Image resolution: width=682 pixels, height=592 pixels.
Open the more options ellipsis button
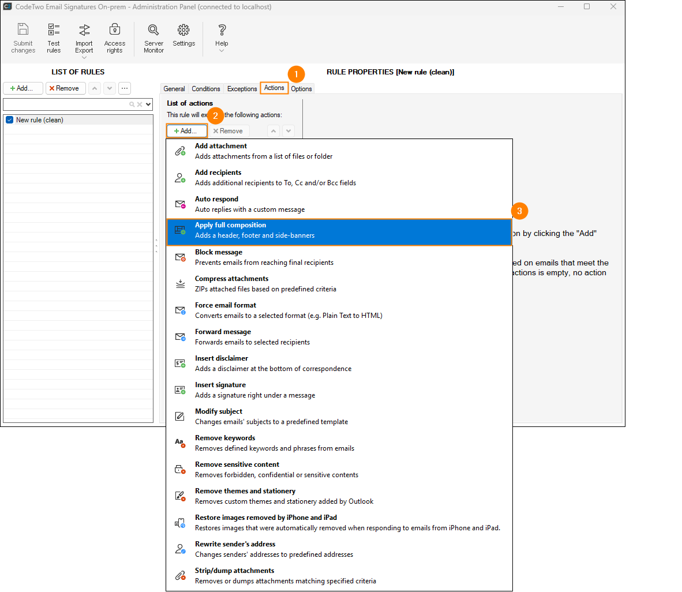pos(125,88)
